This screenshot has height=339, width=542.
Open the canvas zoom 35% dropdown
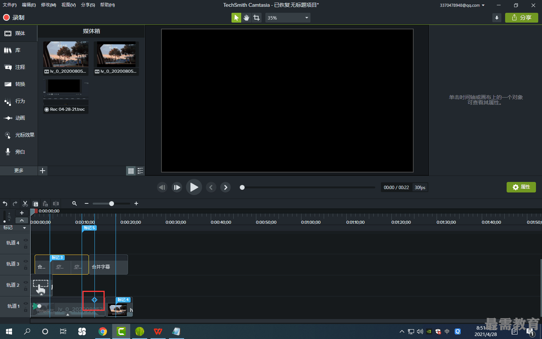[x=288, y=18]
